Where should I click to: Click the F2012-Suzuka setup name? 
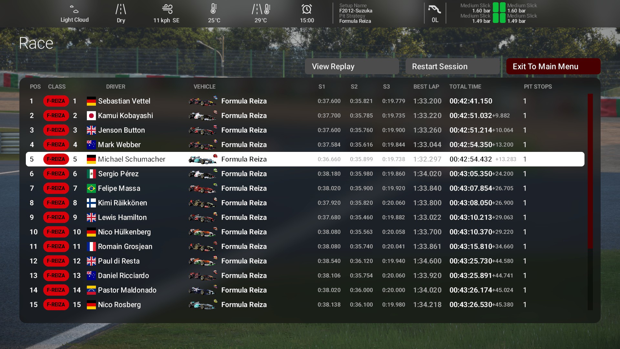356,11
